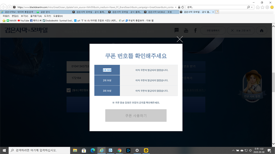Image resolution: width=275 pixels, height=154 pixels.
Task: Click the 쿠폰 사용하기 button
Action: click(x=136, y=116)
